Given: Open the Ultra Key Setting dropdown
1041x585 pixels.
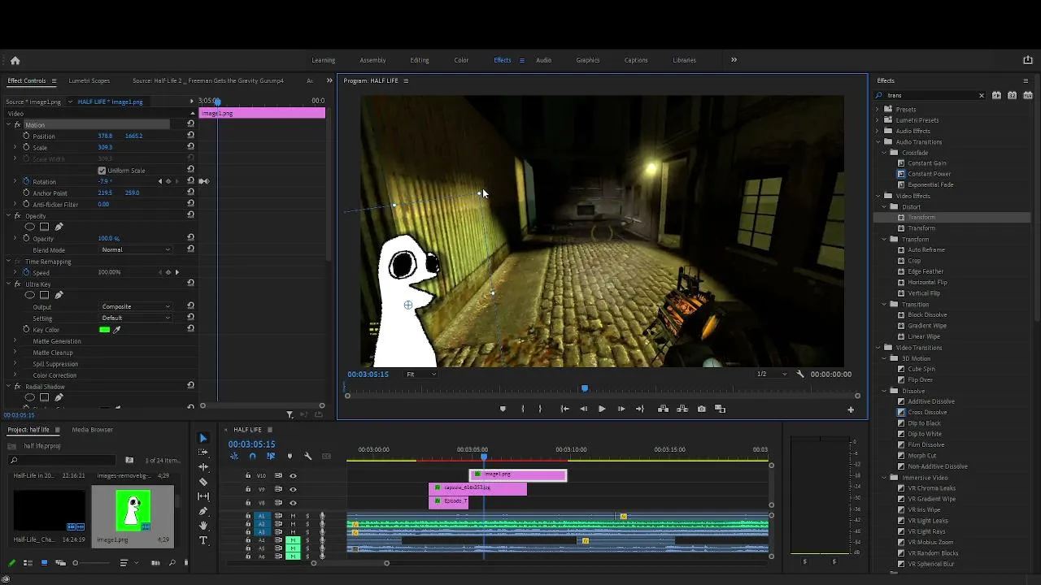Looking at the screenshot, I should point(136,318).
